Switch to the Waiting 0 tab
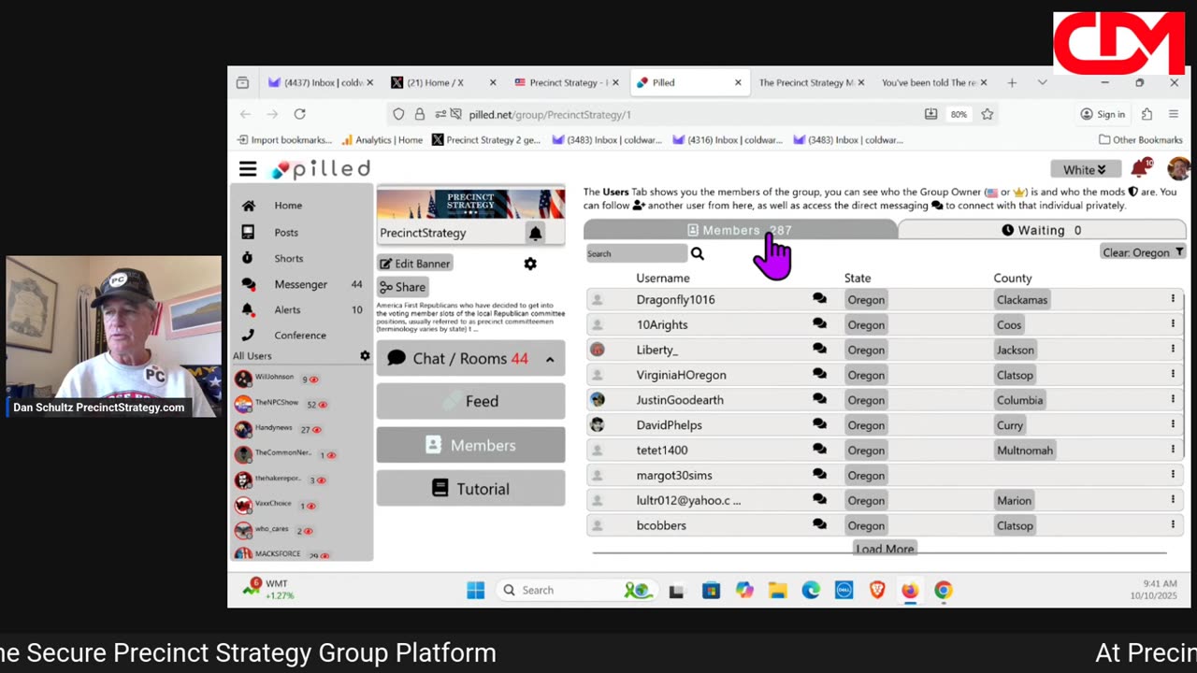 coord(1042,230)
